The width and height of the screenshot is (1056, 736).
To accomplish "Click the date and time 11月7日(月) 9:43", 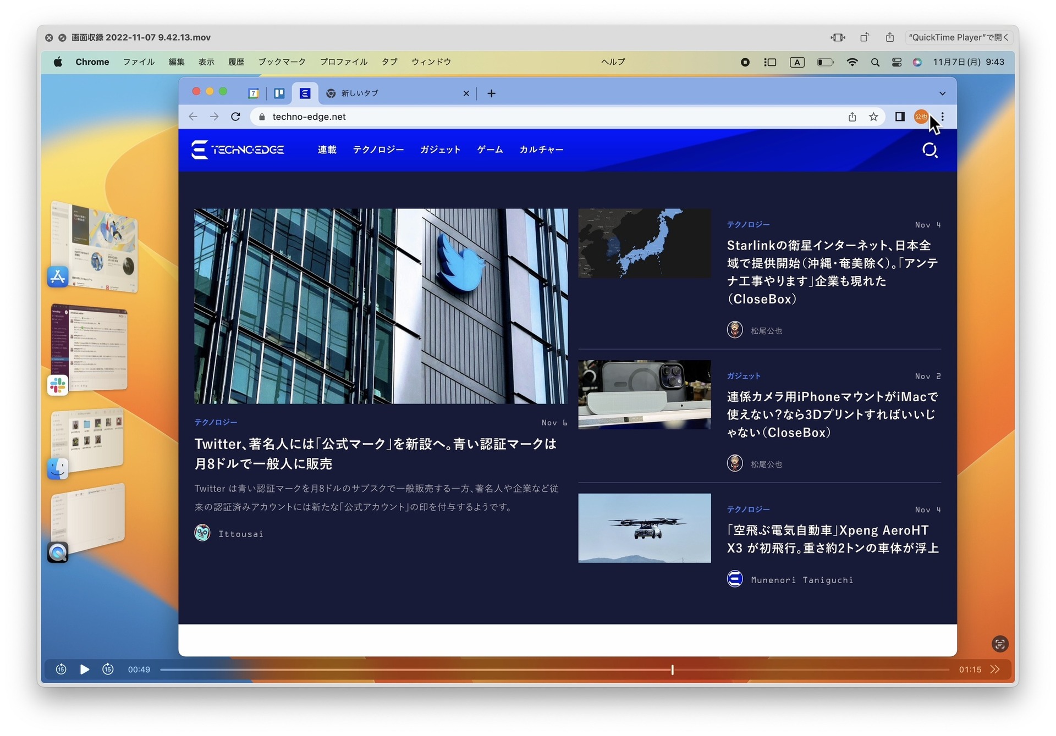I will [x=969, y=62].
